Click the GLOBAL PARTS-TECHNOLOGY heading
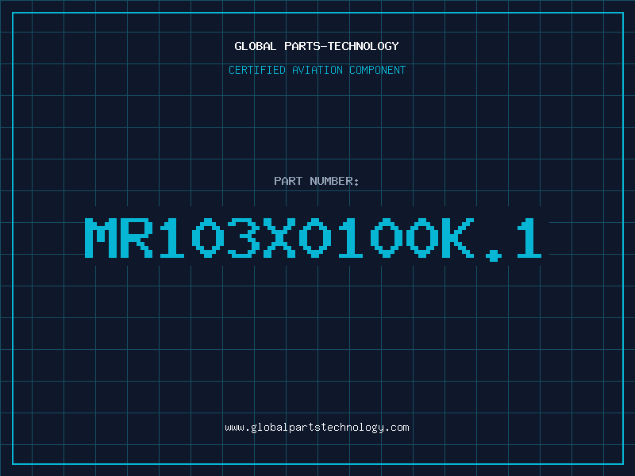This screenshot has height=476, width=635. pos(317,46)
